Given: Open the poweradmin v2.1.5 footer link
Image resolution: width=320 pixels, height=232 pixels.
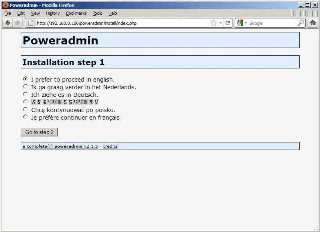Looking at the screenshot, I should (60, 146).
